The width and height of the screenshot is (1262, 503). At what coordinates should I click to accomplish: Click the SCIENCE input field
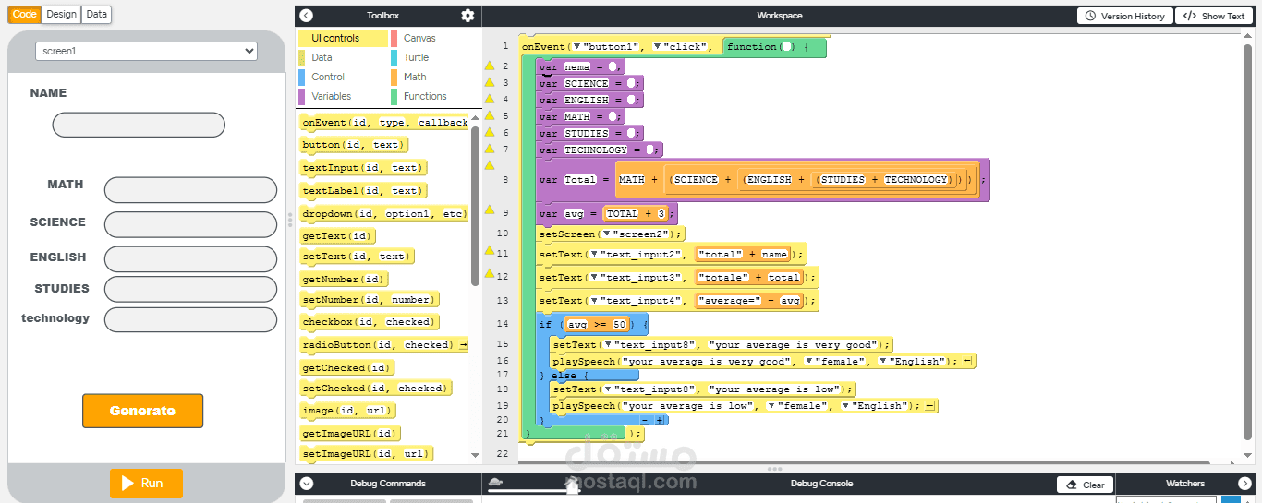[190, 224]
